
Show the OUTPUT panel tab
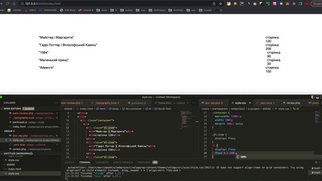point(69,162)
